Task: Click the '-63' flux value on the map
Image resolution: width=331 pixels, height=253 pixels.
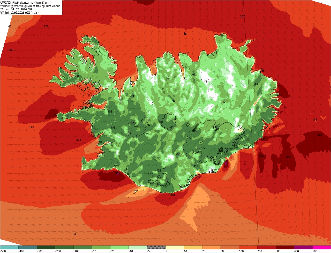Action: tap(174, 101)
